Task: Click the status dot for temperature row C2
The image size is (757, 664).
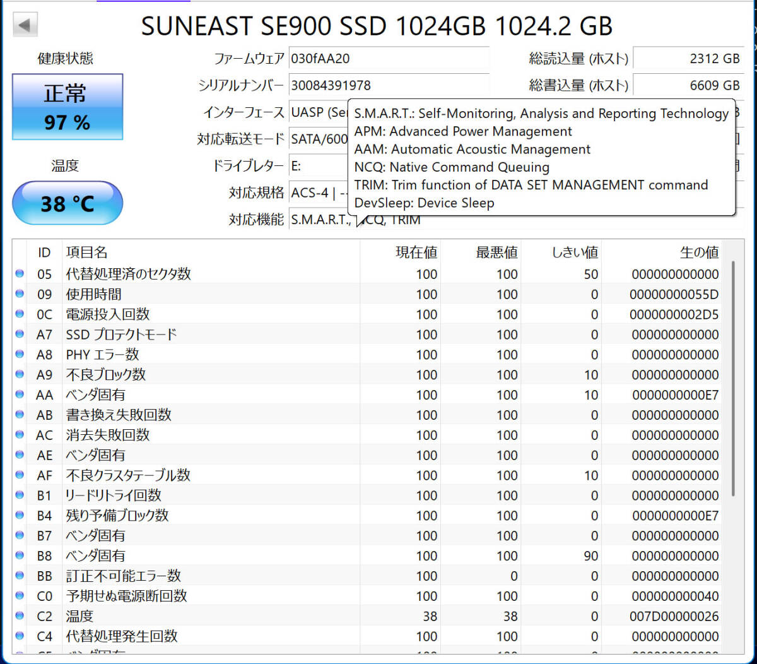Action: point(20,616)
